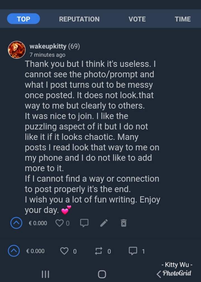Viewport: 201px width, 282px height.
Task: Open post comments showing count 1
Action: tap(133, 251)
